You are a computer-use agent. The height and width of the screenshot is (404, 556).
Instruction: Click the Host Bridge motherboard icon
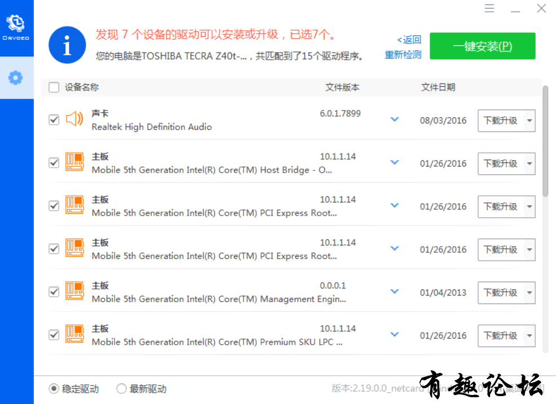(x=74, y=162)
